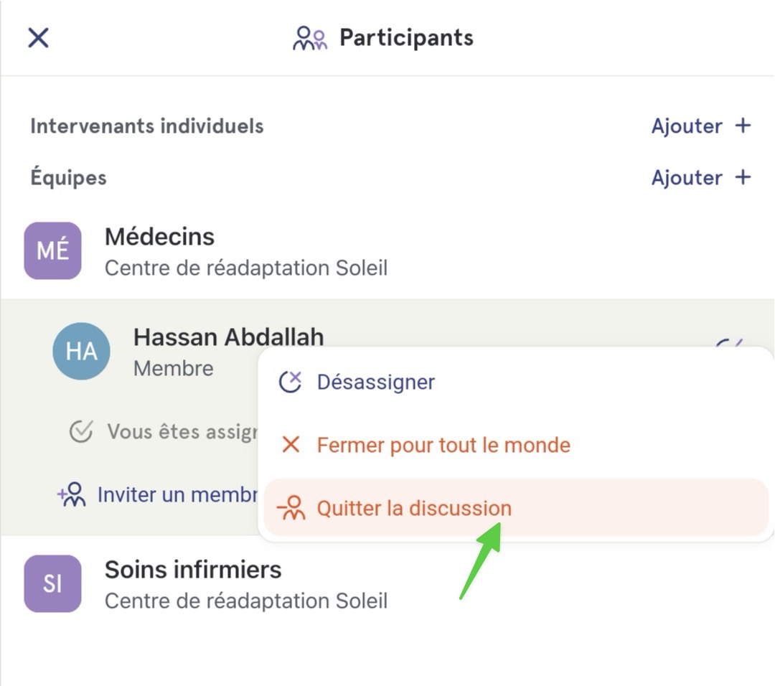Image resolution: width=775 pixels, height=686 pixels.
Task: Click the Inviter un membre link
Action: pos(157,494)
